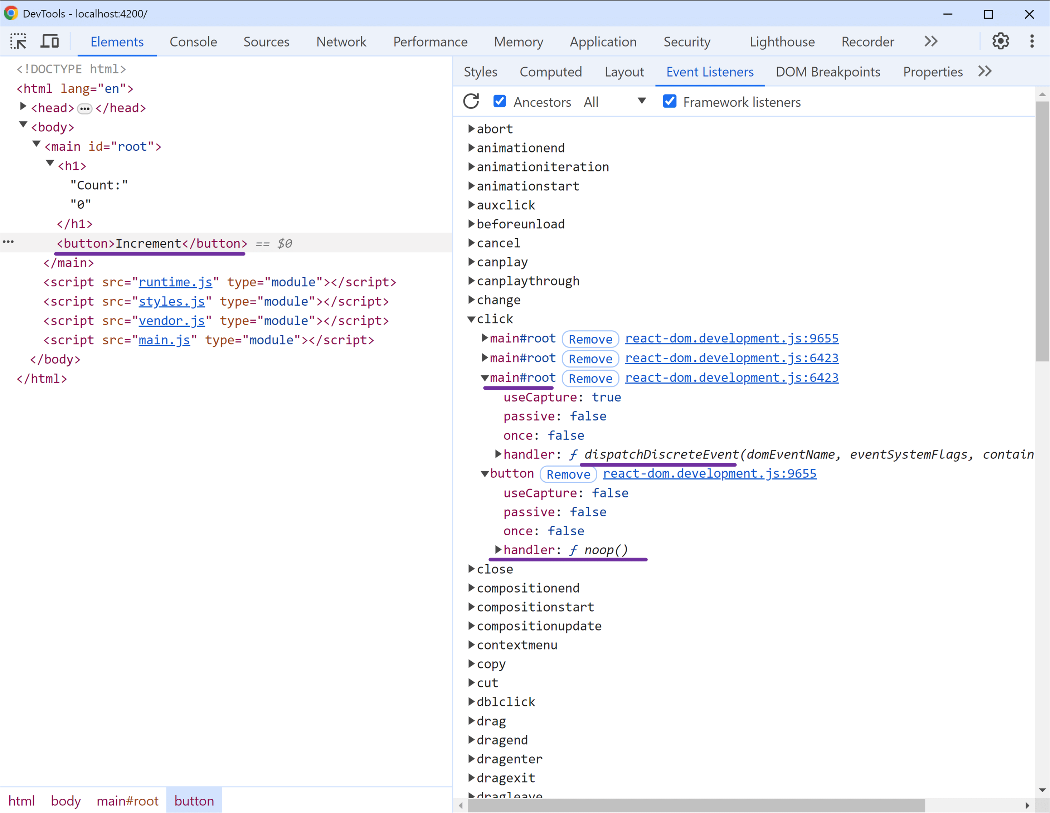Open react-dom.development.js:9655 source link

[x=731, y=338]
